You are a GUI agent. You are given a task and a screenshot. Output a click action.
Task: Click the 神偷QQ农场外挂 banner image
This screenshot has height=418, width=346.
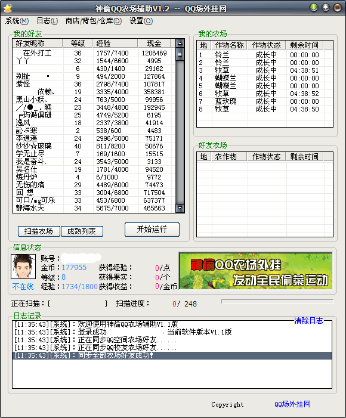click(x=256, y=271)
